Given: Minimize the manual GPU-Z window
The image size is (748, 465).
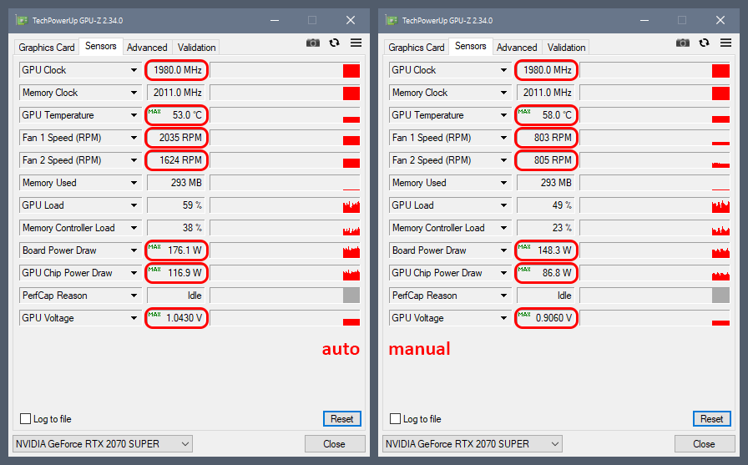Looking at the screenshot, I should [644, 21].
